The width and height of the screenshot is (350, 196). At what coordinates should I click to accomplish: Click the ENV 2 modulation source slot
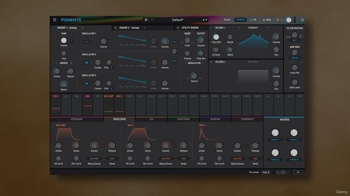pyautogui.click(x=119, y=105)
